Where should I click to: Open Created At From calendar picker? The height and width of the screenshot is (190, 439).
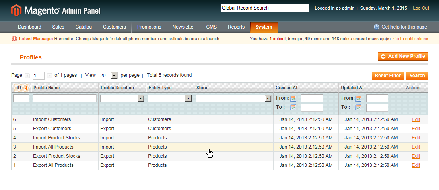click(293, 98)
